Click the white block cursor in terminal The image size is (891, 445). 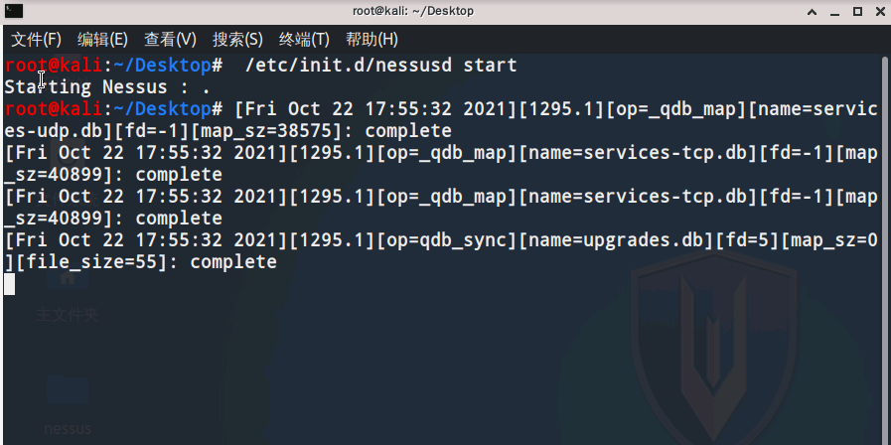(9, 284)
